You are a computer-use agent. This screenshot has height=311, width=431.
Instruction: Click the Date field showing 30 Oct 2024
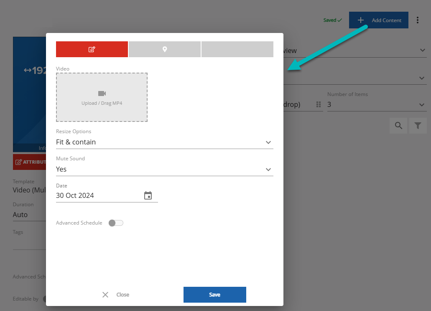point(107,195)
